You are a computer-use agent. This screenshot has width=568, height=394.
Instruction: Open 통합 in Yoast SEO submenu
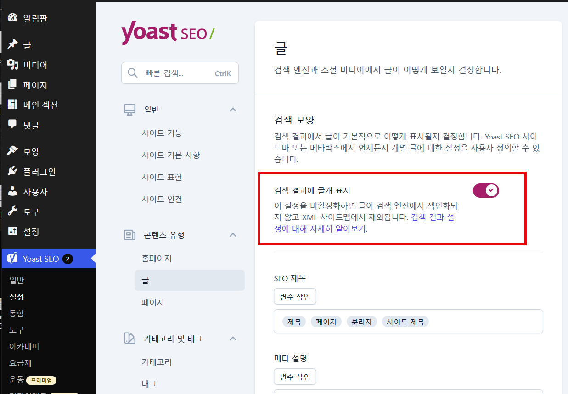tap(17, 313)
